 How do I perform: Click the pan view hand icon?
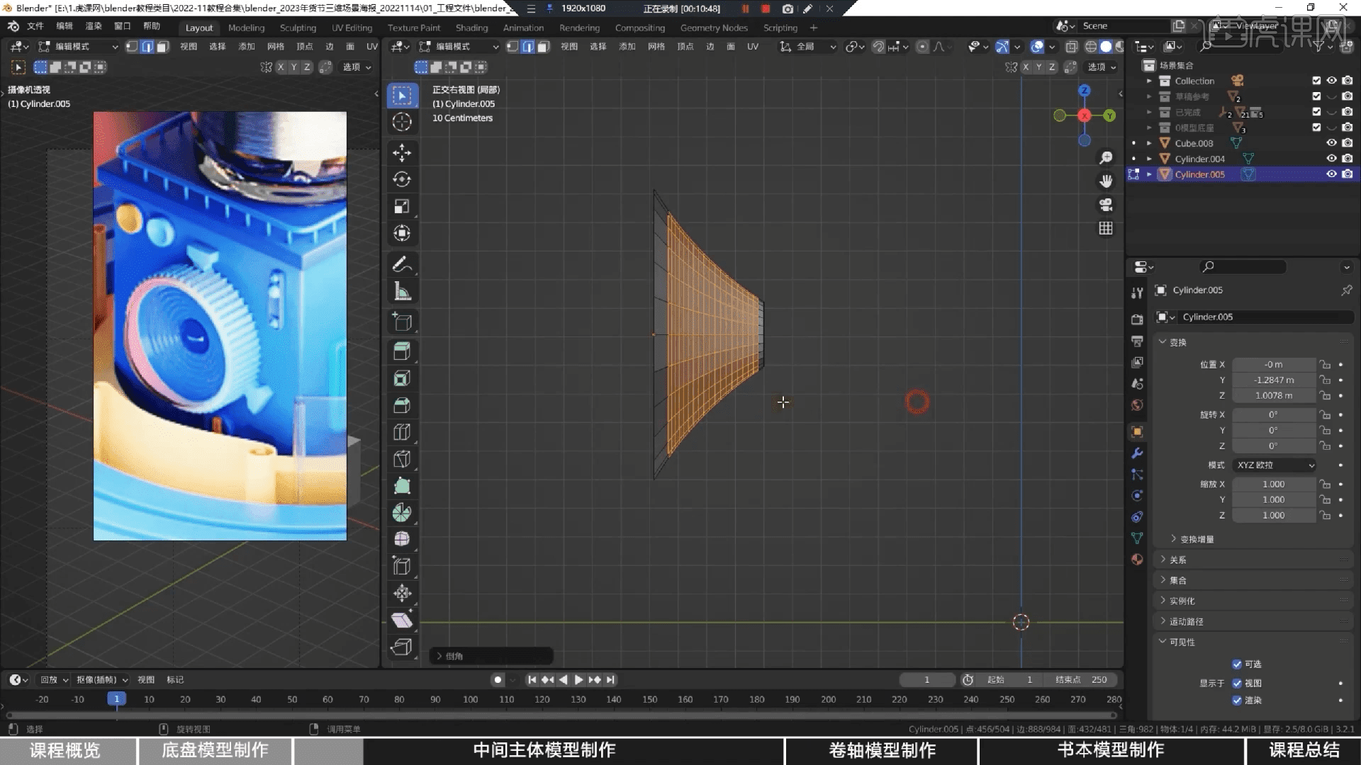click(x=1106, y=181)
